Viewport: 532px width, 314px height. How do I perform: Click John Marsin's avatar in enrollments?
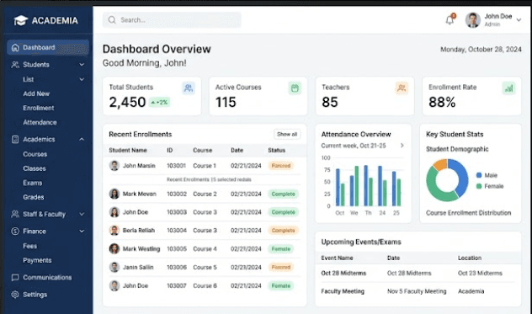pos(114,166)
